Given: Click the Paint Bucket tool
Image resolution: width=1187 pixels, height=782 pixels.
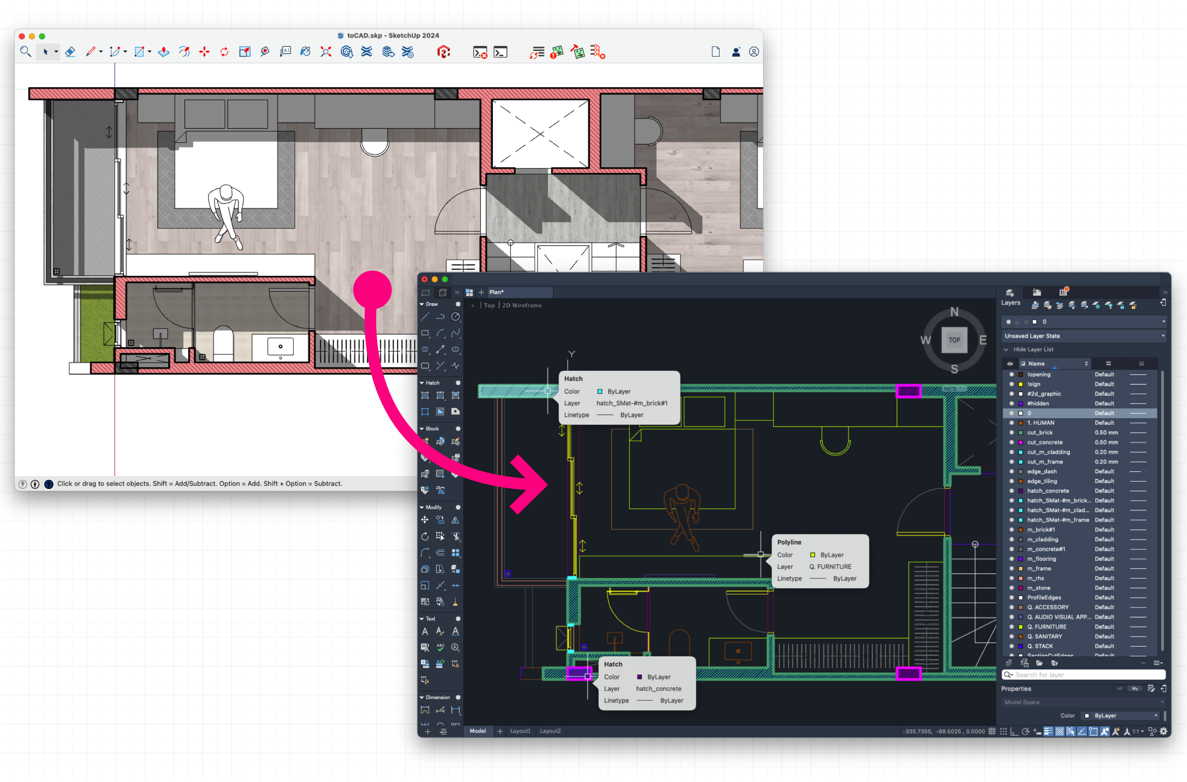Looking at the screenshot, I should (x=305, y=52).
